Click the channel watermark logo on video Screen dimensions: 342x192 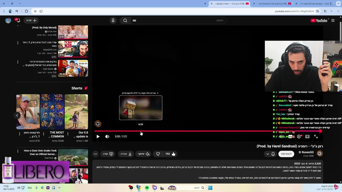point(98,124)
